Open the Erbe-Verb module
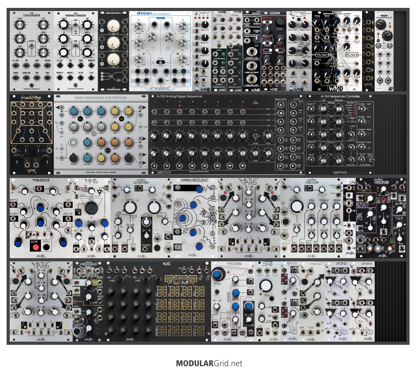This screenshot has height=370, width=419. pyautogui.click(x=312, y=218)
